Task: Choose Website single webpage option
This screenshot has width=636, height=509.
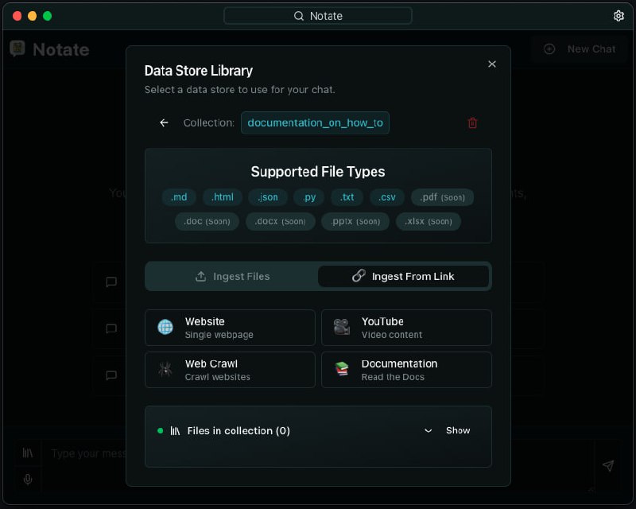Action: (x=230, y=328)
